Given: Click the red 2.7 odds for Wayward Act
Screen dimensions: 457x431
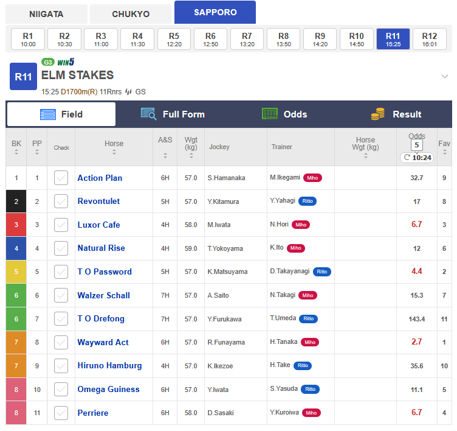Looking at the screenshot, I should click(417, 342).
